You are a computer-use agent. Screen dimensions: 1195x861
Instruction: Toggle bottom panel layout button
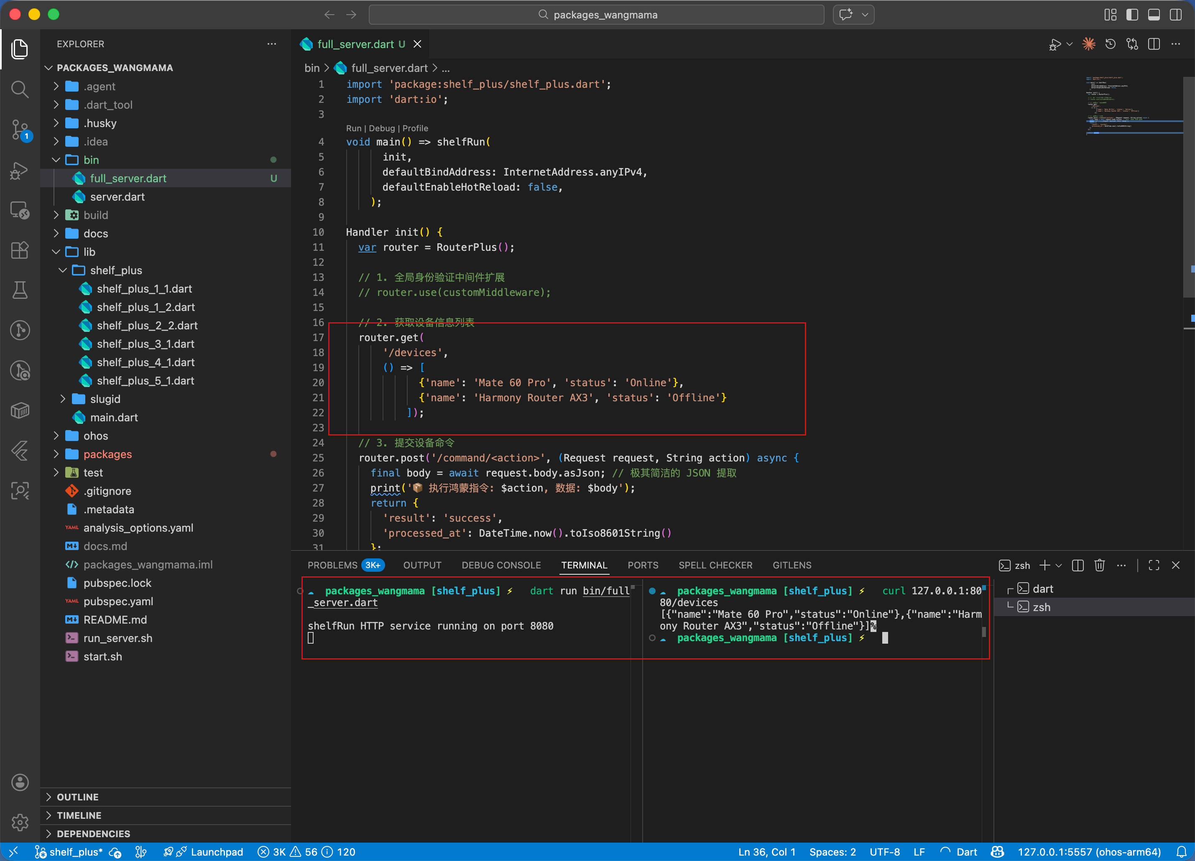pyautogui.click(x=1154, y=15)
